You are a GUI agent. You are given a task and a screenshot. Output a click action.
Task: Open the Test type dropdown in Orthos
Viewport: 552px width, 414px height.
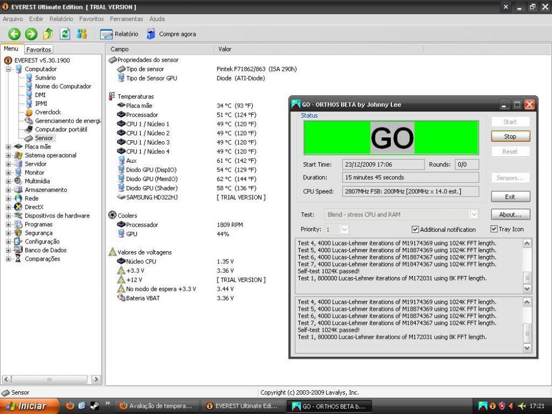coord(473,214)
